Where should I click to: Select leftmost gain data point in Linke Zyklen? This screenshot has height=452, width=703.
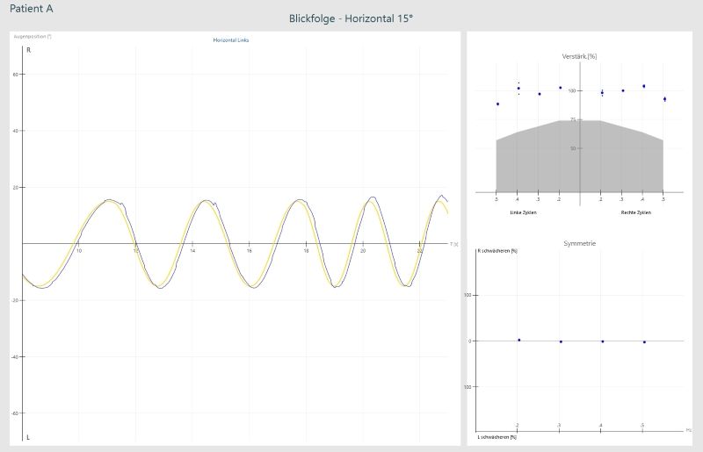pyautogui.click(x=497, y=104)
